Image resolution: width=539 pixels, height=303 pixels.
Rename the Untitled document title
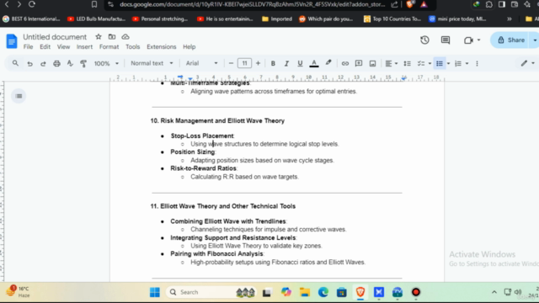point(55,37)
